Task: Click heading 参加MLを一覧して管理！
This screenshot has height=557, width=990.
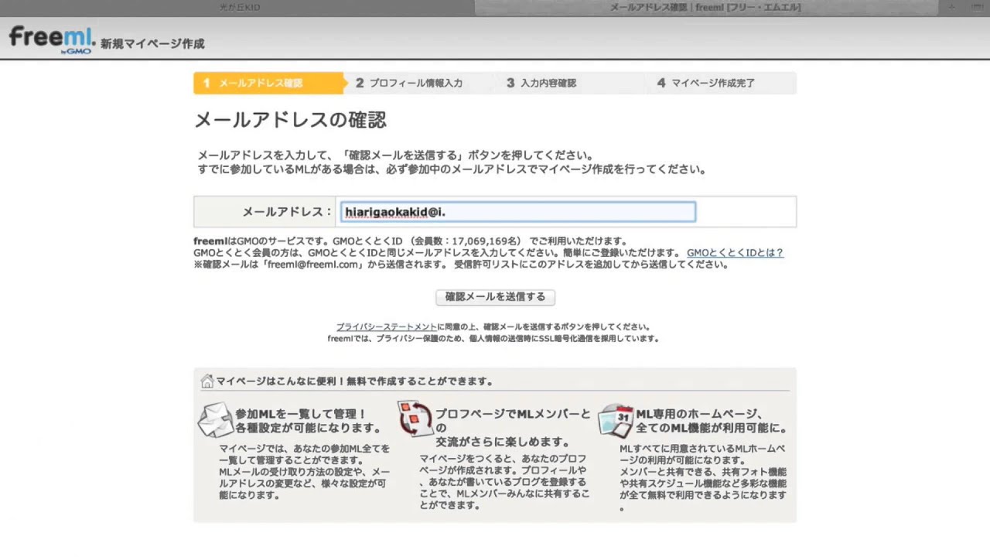Action: (308, 421)
